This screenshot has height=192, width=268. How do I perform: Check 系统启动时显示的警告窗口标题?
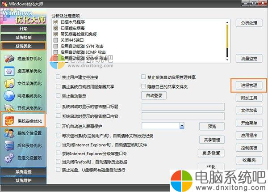(x=58, y=106)
